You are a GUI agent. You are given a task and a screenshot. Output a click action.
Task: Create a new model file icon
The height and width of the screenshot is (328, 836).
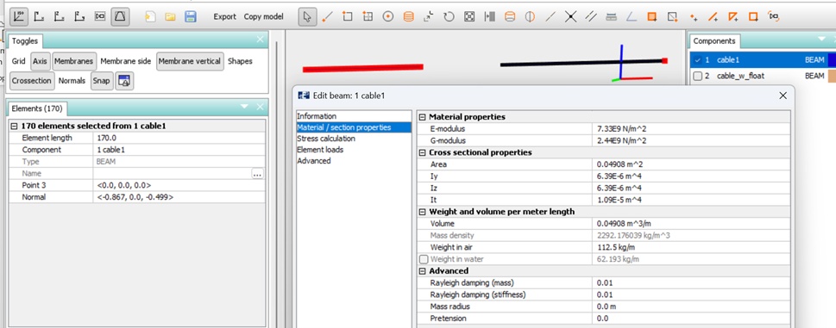pyautogui.click(x=150, y=17)
